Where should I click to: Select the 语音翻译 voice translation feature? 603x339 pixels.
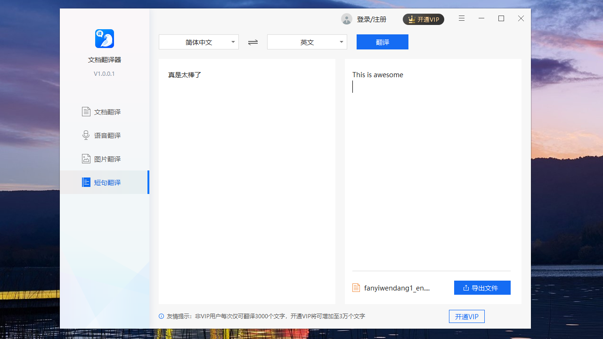107,135
